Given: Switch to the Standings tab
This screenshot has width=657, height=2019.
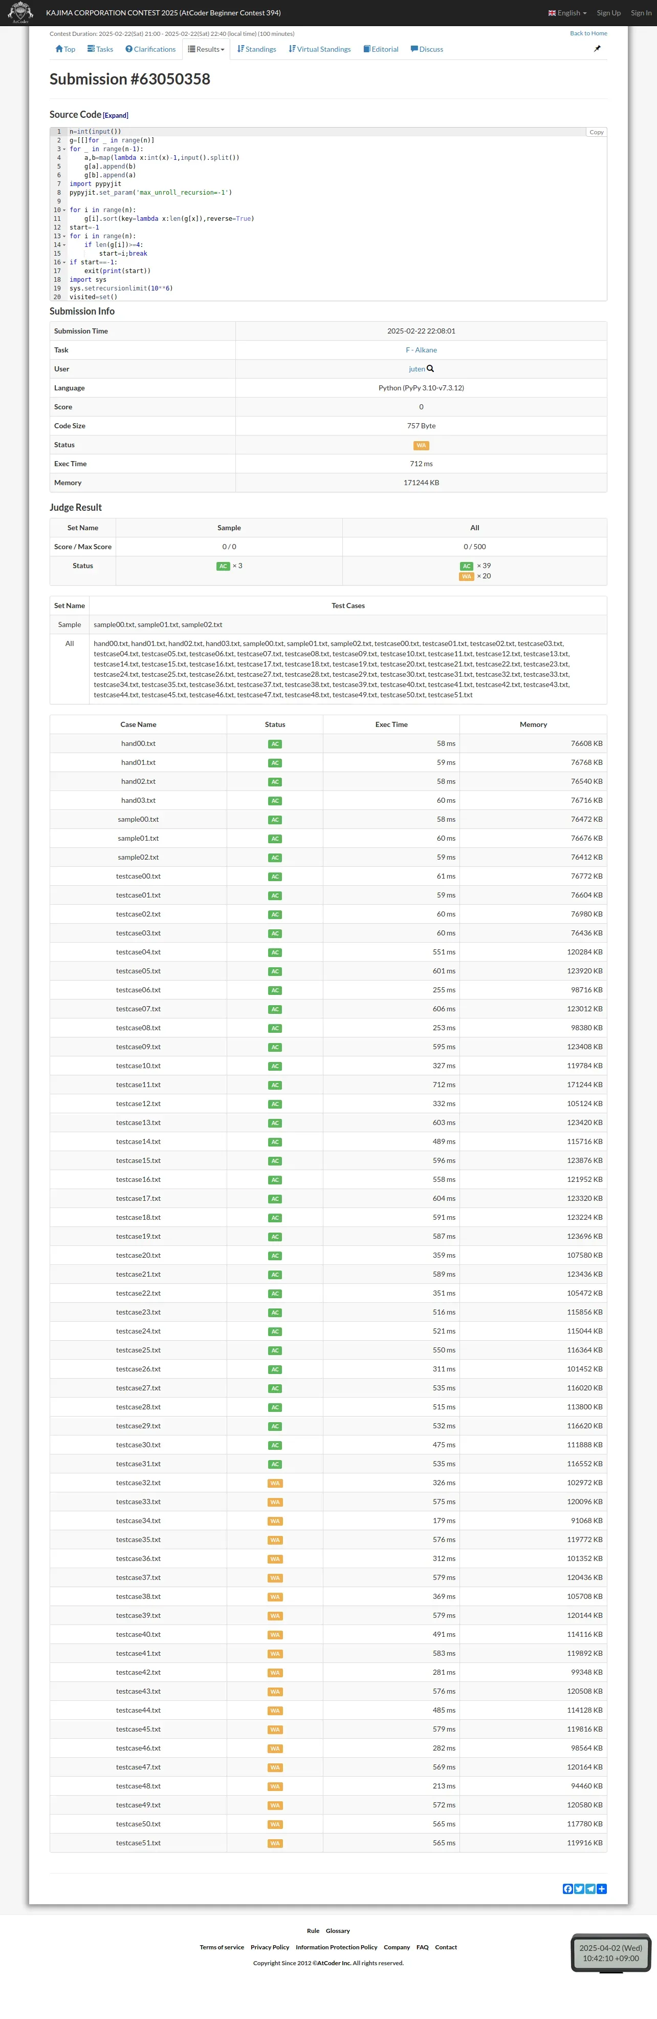Looking at the screenshot, I should [257, 49].
